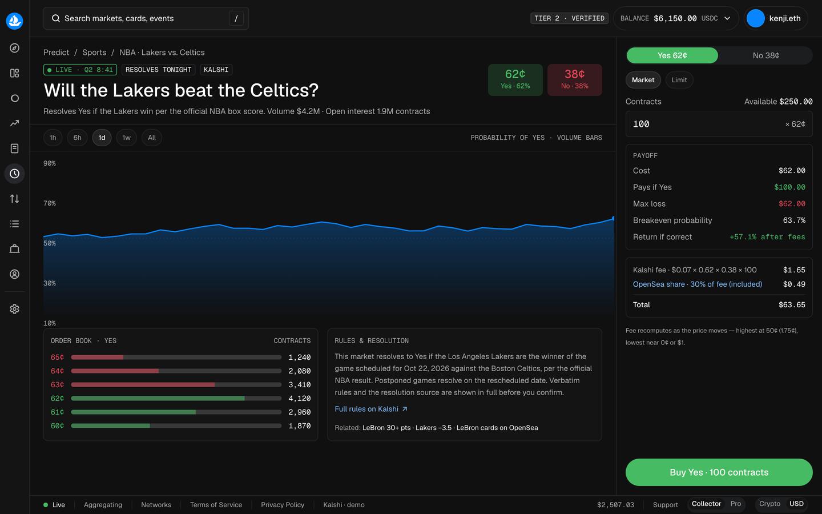
Task: Open the shopping bag icon in sidebar
Action: [15, 249]
